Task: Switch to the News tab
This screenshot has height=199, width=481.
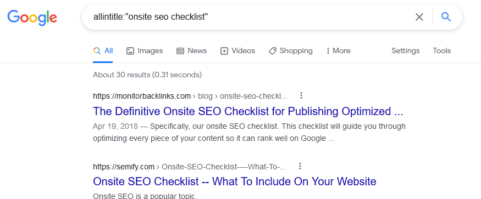Action: click(x=191, y=51)
